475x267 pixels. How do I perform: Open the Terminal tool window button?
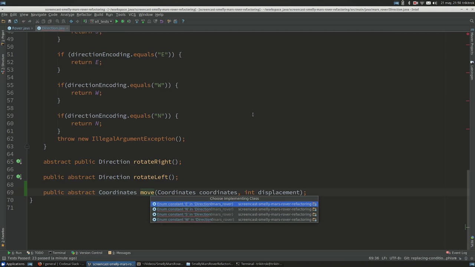click(x=56, y=253)
